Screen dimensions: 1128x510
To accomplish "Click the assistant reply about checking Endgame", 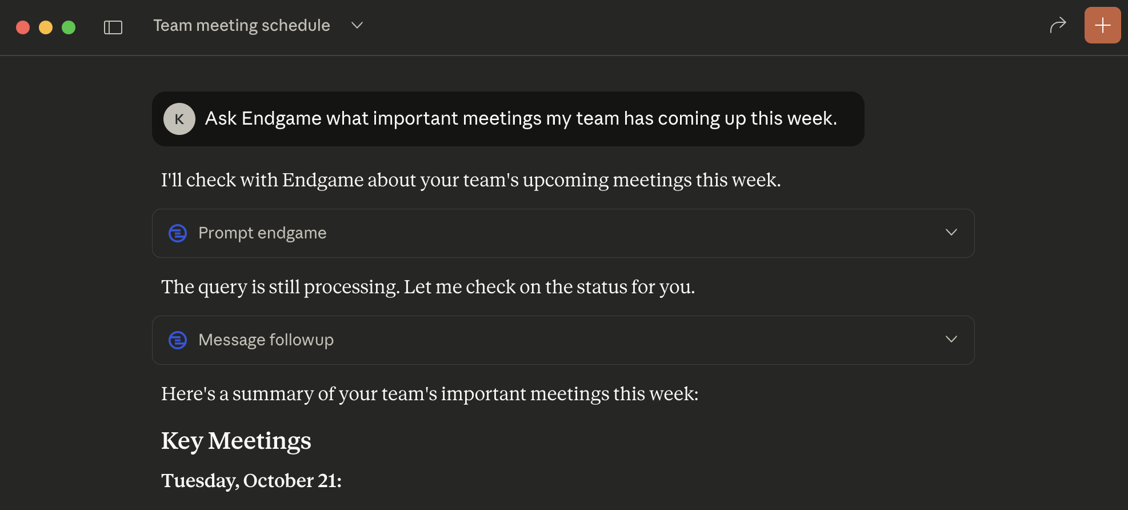I will click(x=471, y=180).
